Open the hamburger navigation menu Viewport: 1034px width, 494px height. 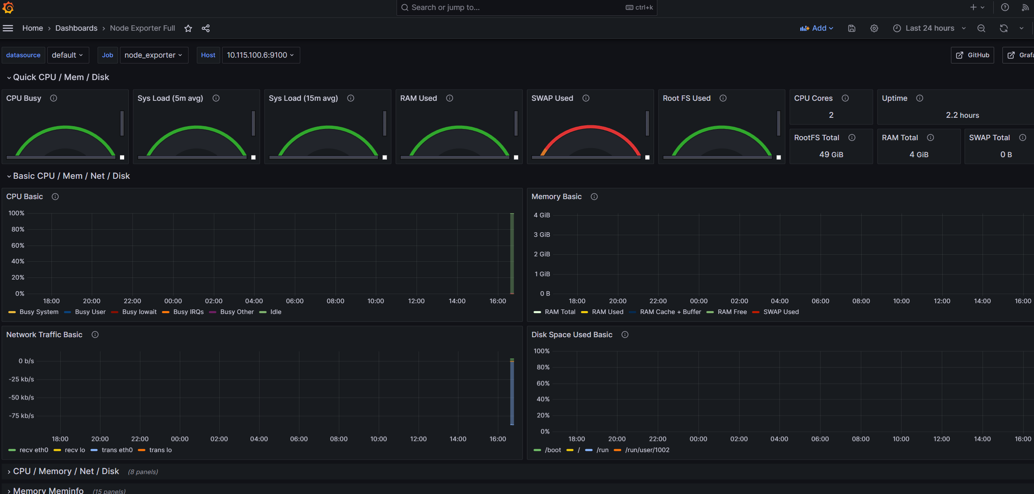coord(8,28)
